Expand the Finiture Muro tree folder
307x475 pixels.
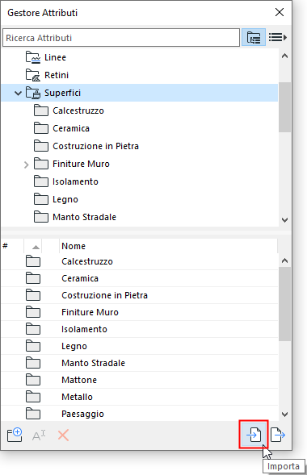pyautogui.click(x=27, y=165)
